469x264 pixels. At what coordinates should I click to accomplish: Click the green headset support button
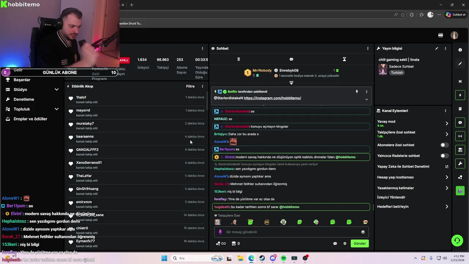(x=457, y=241)
